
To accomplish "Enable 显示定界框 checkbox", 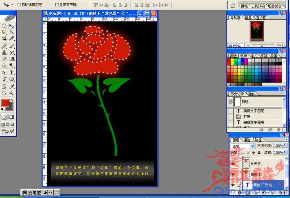I will coord(57,4).
